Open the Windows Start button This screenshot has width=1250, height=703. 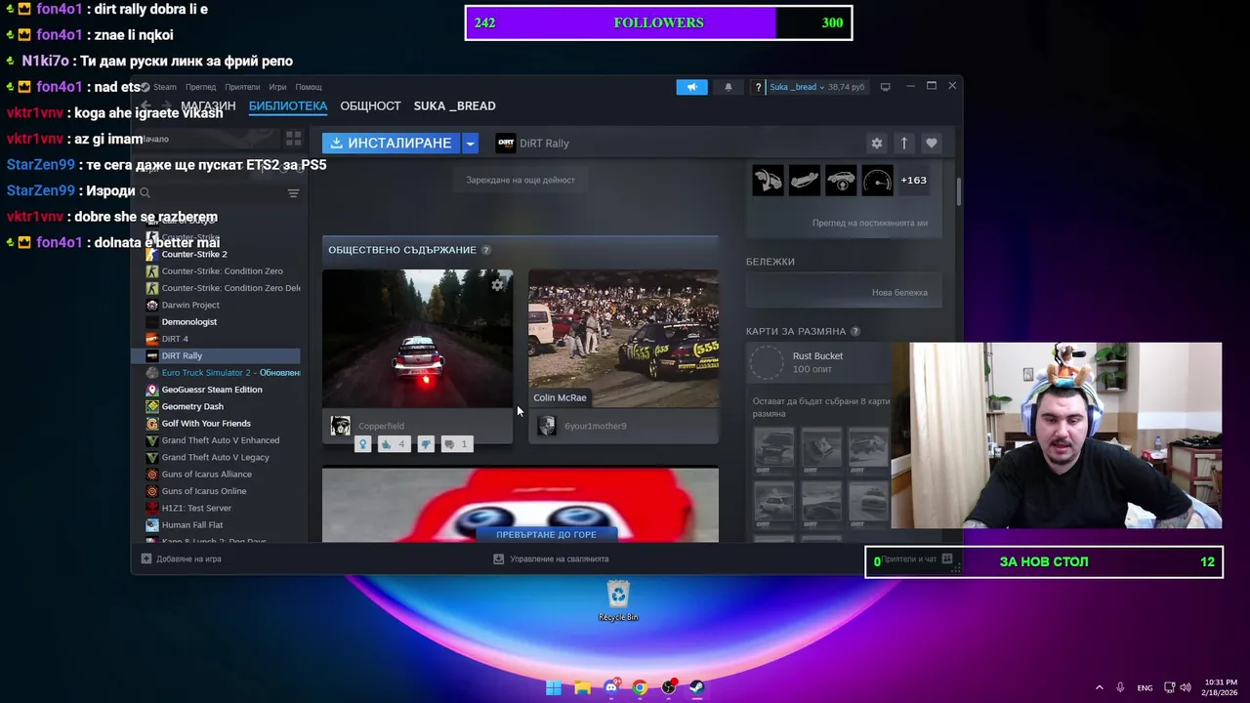554,687
